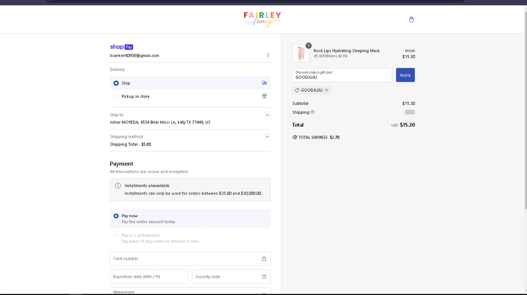Click the lock icon in Card number field
The image size is (527, 295).
264,258
